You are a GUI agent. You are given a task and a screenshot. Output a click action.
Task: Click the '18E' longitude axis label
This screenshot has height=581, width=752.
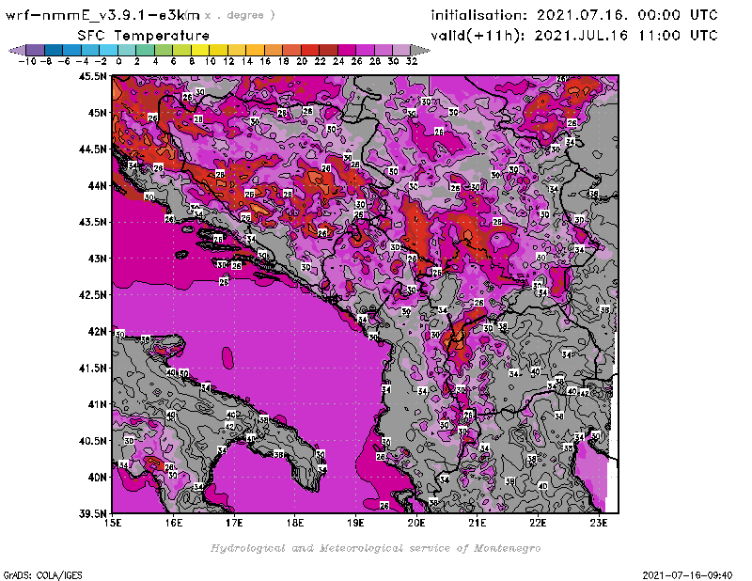point(295,523)
